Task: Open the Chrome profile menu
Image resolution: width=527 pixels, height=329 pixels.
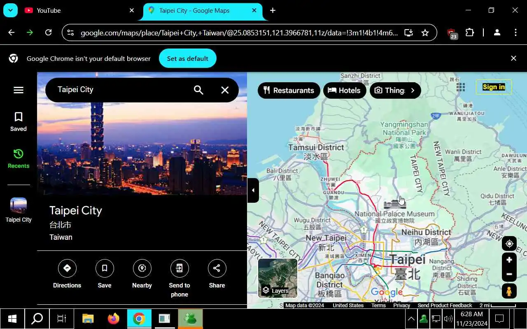Action: point(497,32)
